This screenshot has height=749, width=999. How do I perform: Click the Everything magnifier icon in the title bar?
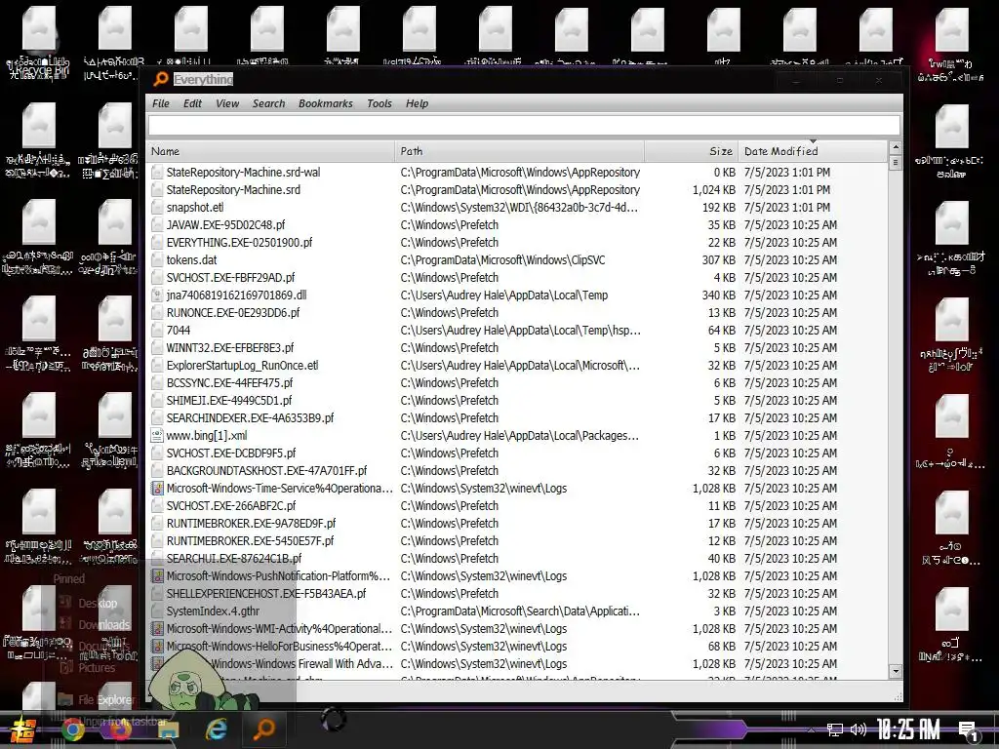(161, 79)
